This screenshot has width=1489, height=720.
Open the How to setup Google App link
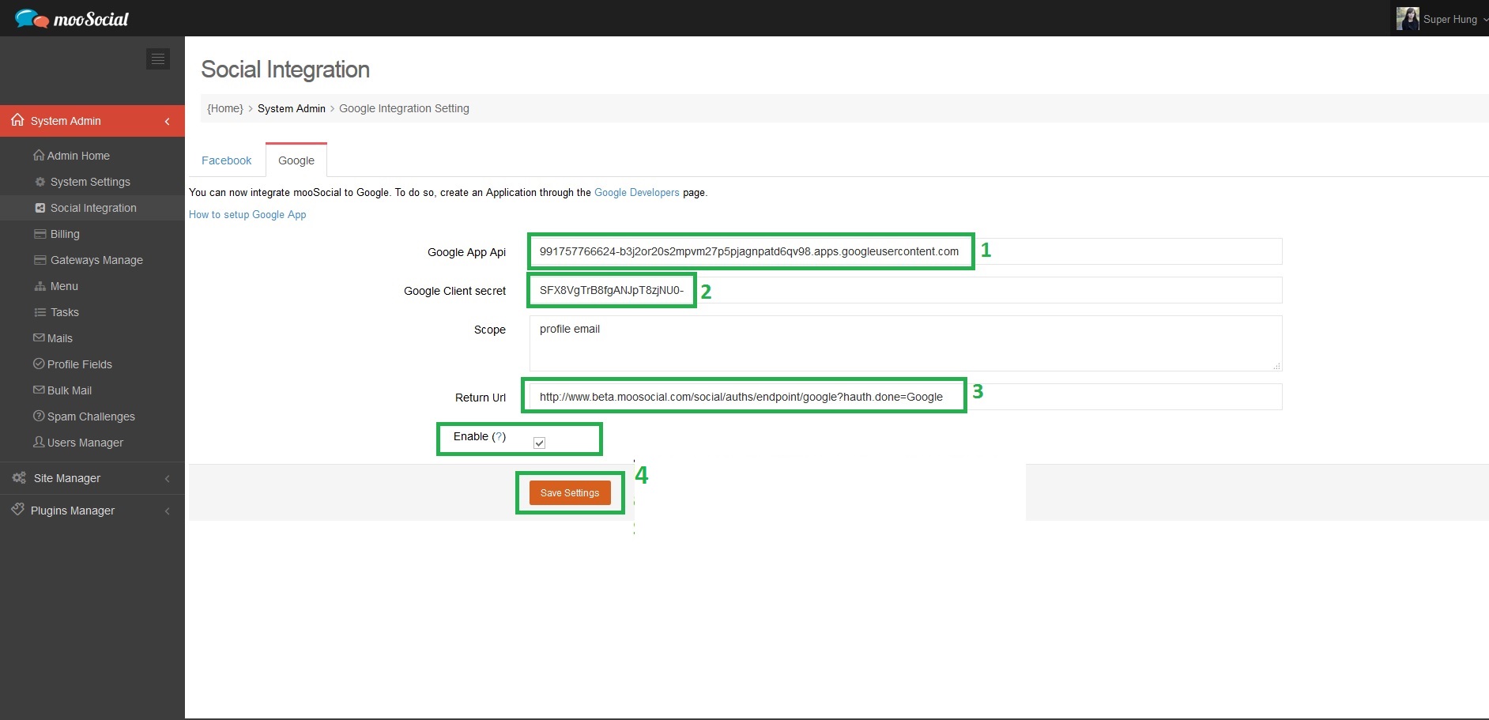click(247, 214)
